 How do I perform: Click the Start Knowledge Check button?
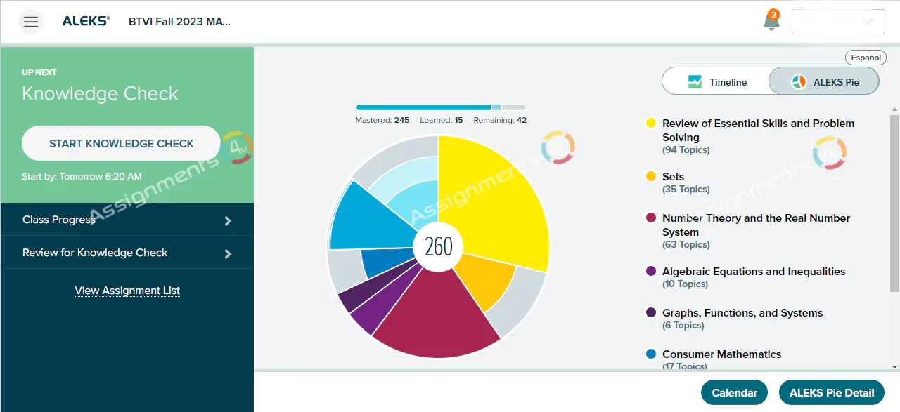coord(121,144)
